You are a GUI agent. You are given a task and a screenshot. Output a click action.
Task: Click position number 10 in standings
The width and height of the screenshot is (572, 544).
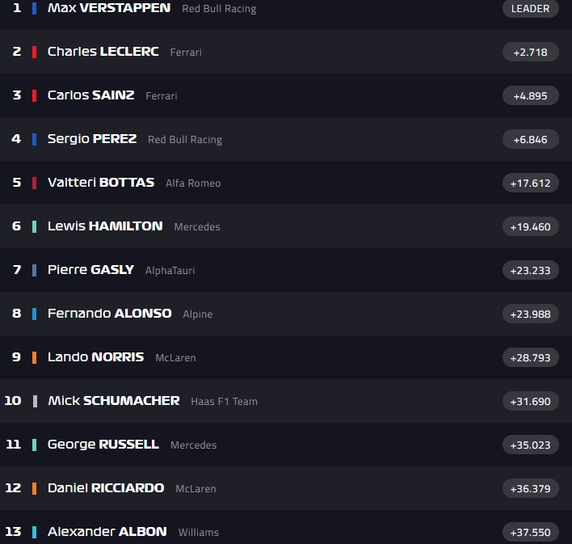point(13,401)
